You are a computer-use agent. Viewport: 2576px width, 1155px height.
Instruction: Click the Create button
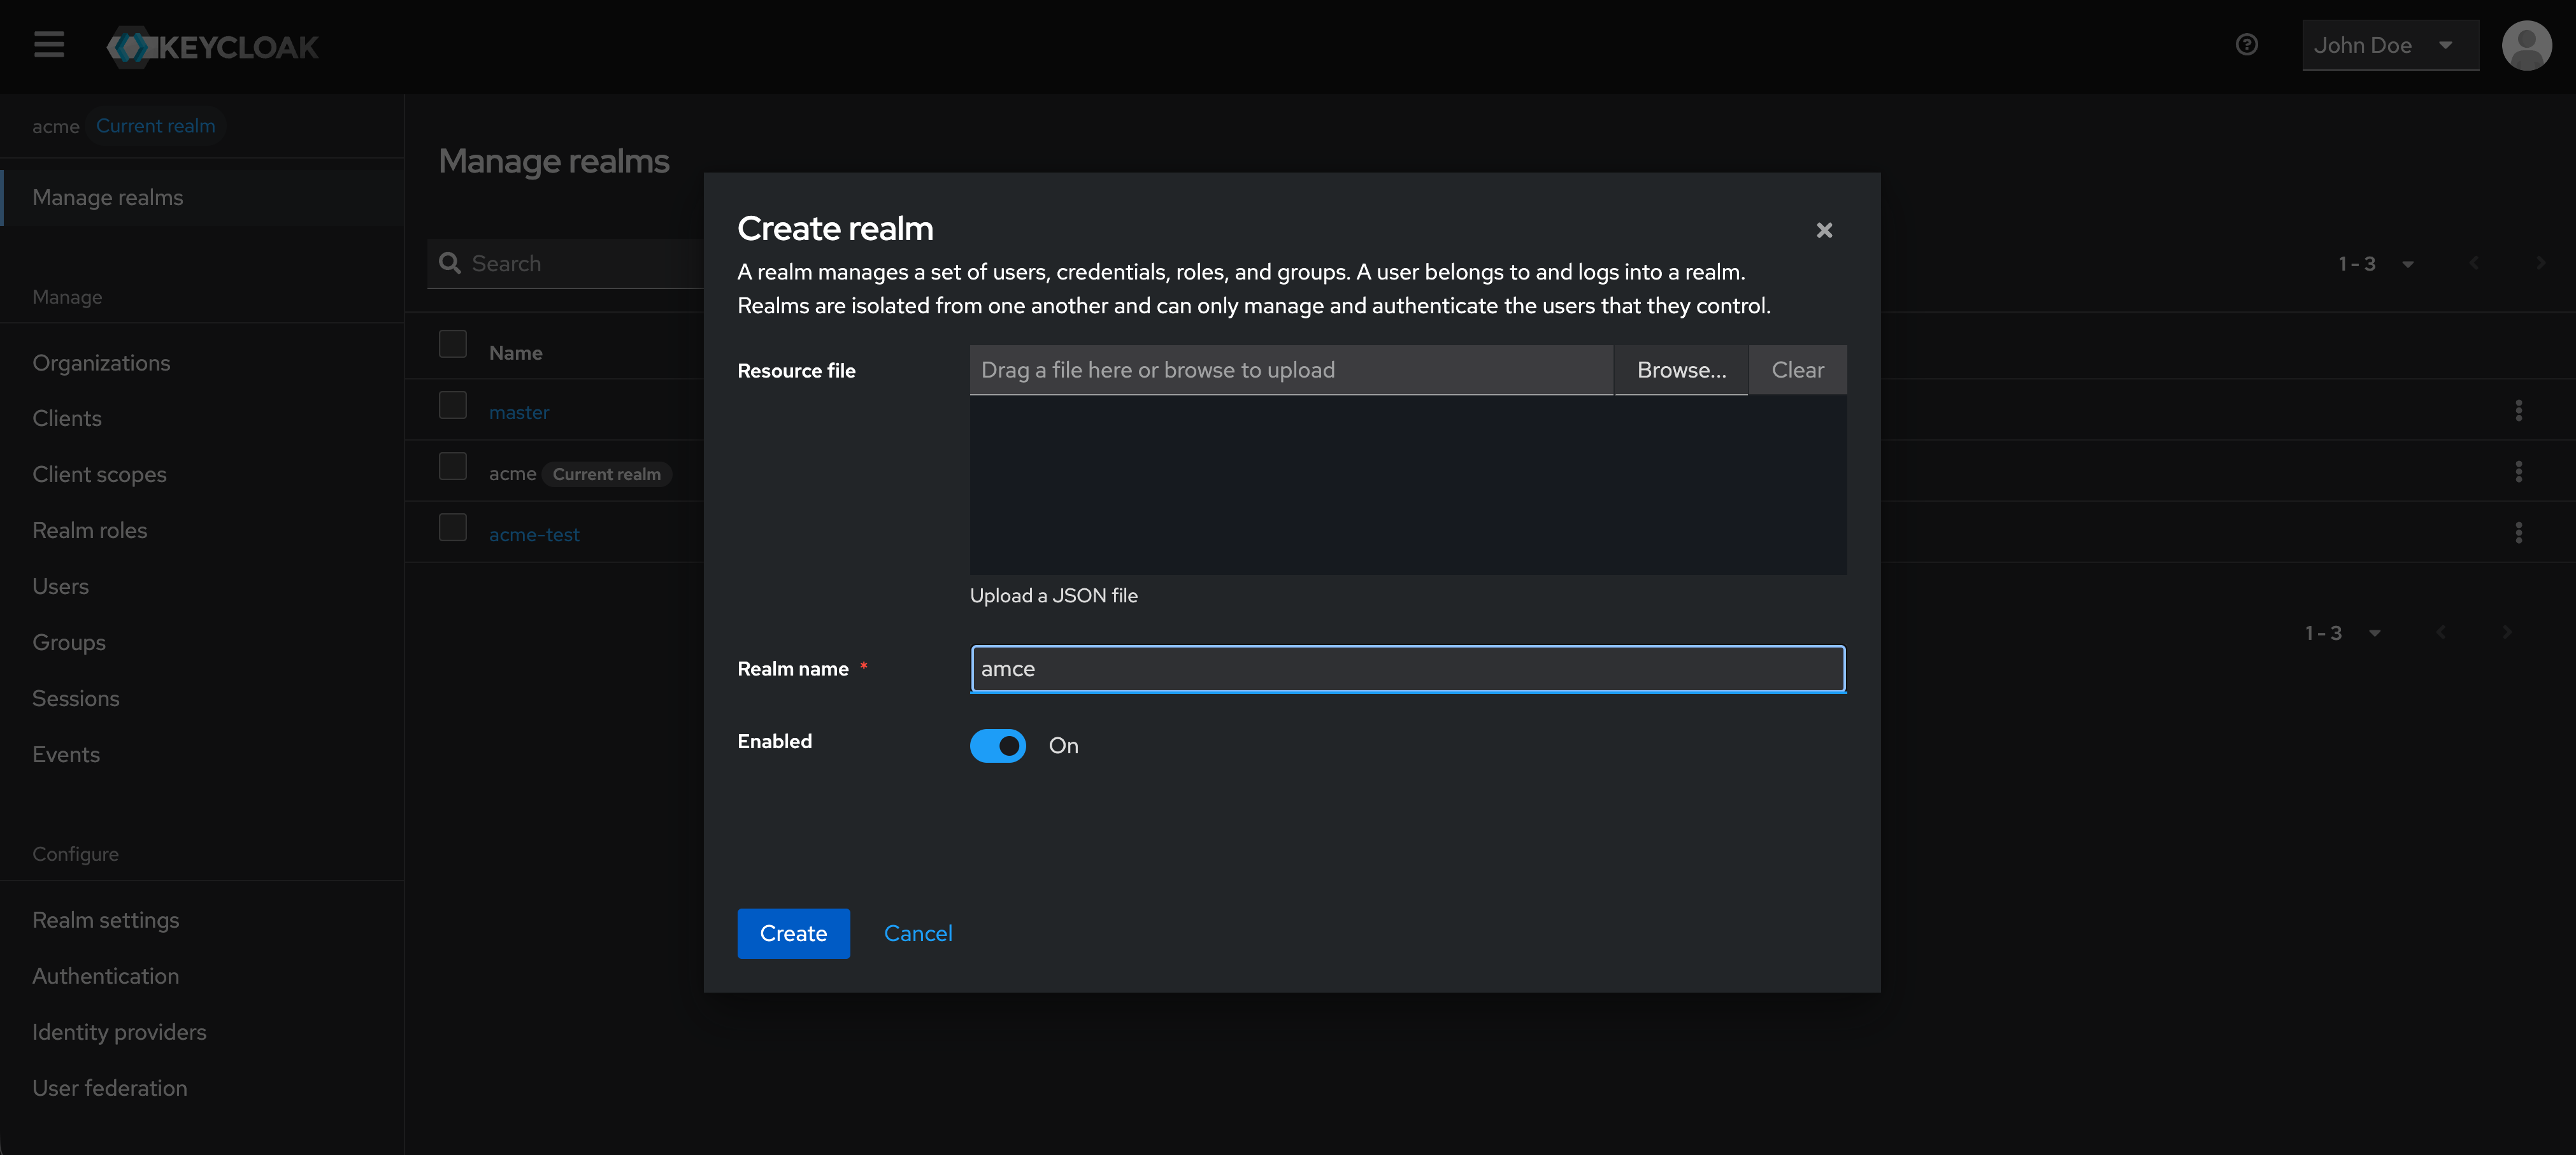tap(792, 932)
